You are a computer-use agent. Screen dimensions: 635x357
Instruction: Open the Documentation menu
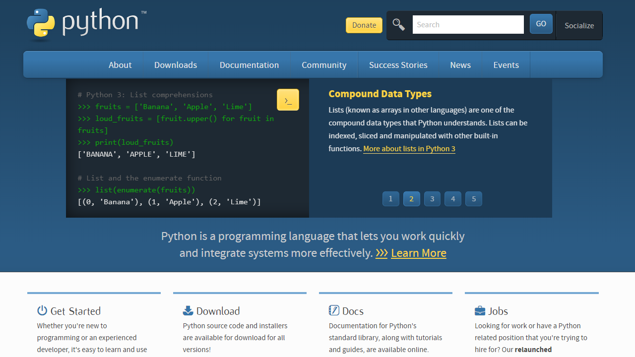[x=249, y=64]
